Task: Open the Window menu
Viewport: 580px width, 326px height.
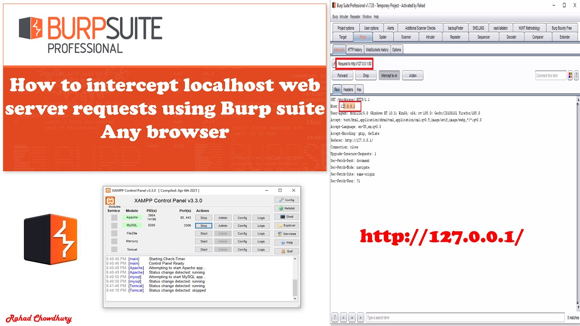Action: 367,17
